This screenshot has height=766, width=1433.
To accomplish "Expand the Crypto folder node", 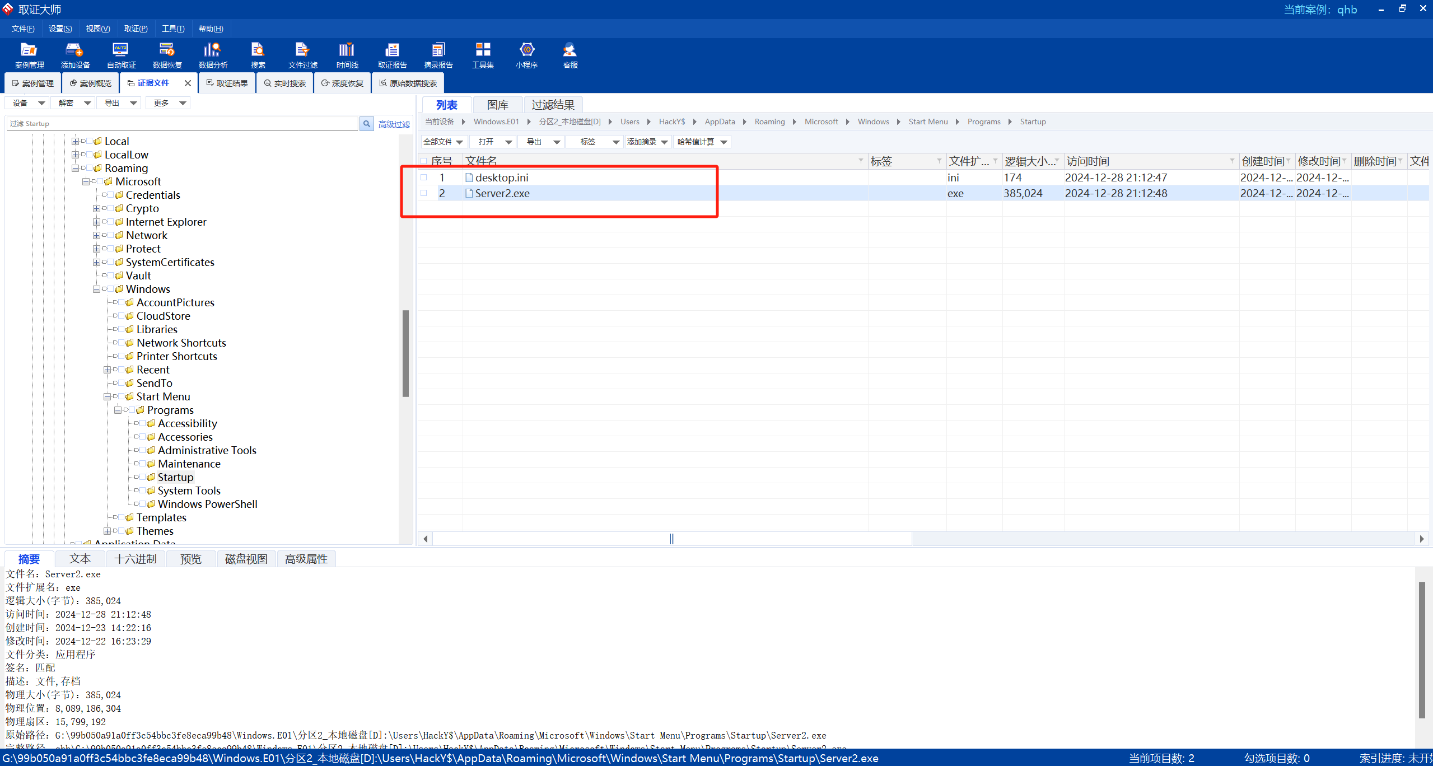I will [96, 208].
